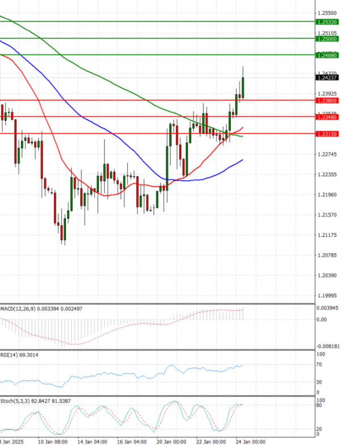Screen dimensions: 341x446
Task: Click the 20 Jan 00:00 time axis label
Action: [x=171, y=441]
